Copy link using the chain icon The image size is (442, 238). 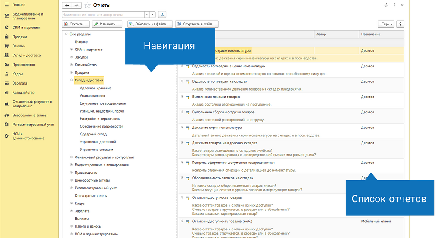(x=386, y=5)
